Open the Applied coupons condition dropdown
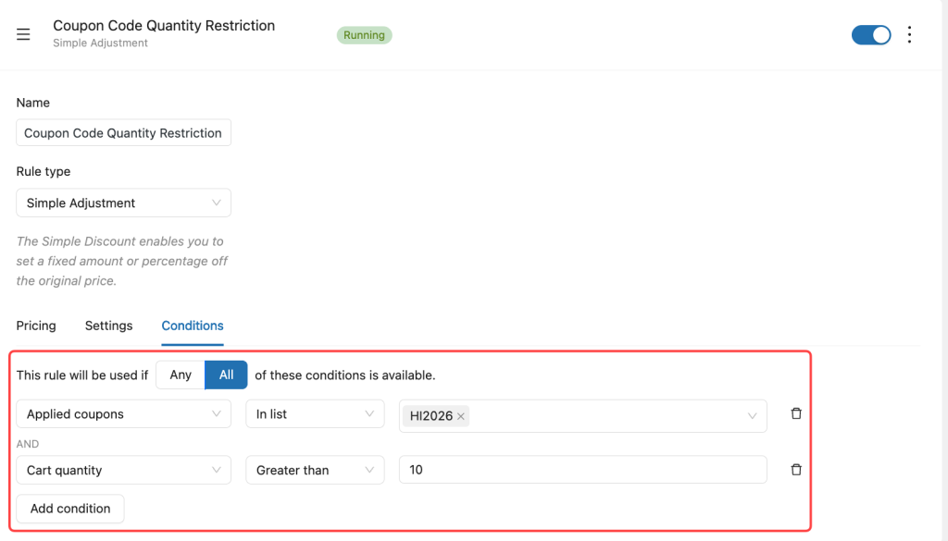 click(x=123, y=413)
